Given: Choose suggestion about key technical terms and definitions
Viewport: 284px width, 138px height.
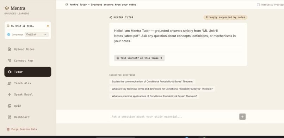Looking at the screenshot, I should pos(162,89).
